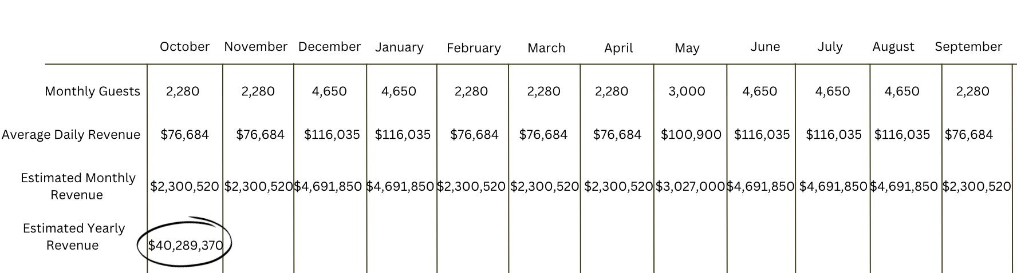Click August monthly guests value 4,650
This screenshot has height=273, width=1017.
click(902, 91)
